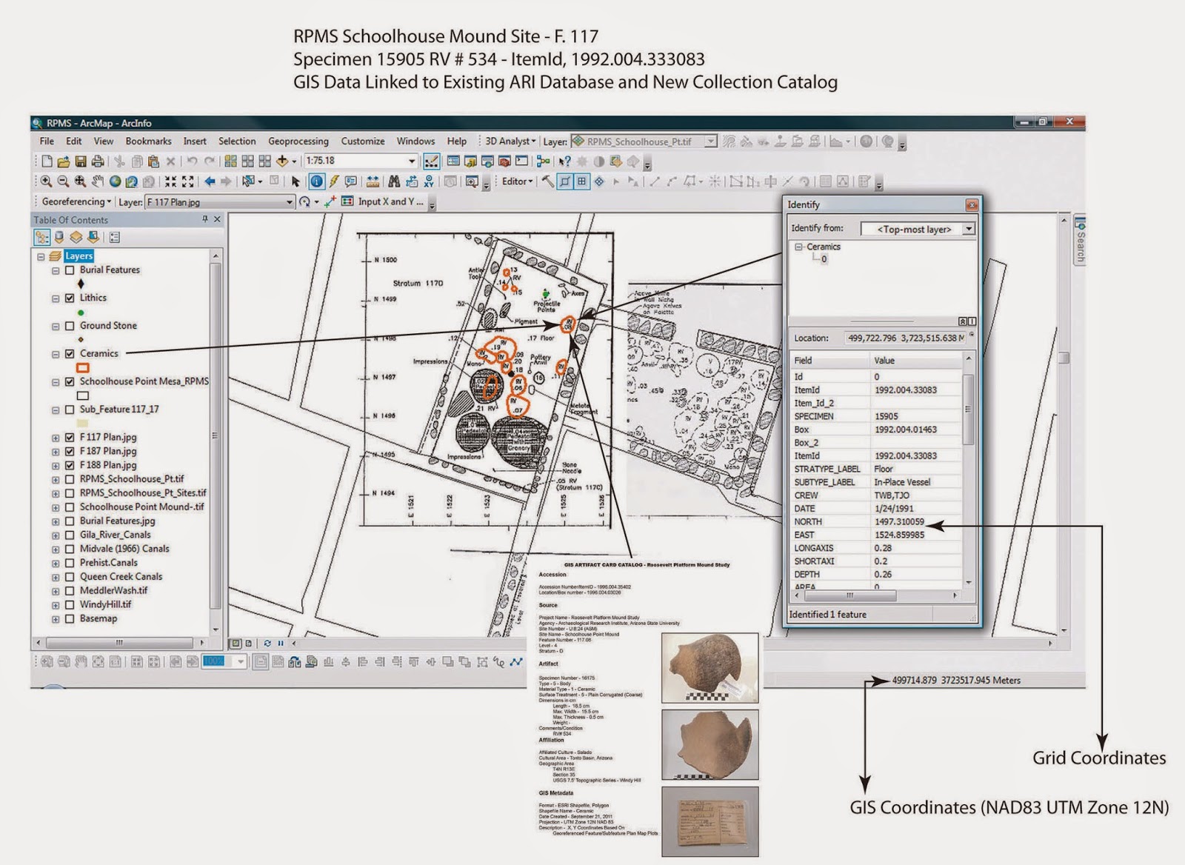Open the 3D Analyst dropdown menu
1185x865 pixels.
click(510, 141)
